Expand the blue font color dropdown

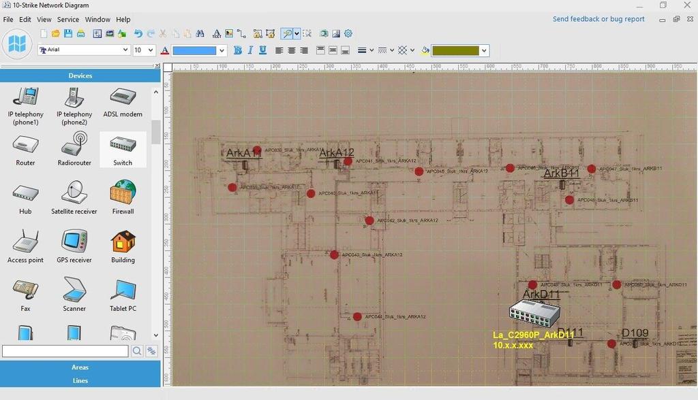click(222, 50)
